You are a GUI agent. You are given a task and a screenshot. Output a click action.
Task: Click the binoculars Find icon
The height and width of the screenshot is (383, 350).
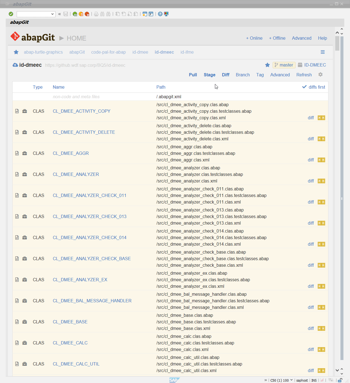tap(102, 14)
